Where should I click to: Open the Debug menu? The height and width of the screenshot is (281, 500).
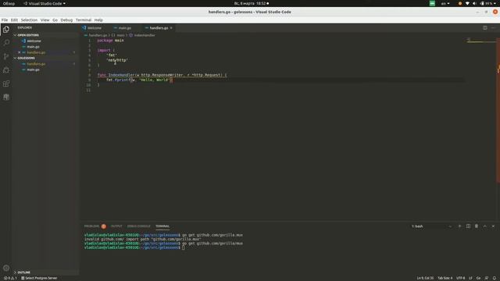point(66,20)
